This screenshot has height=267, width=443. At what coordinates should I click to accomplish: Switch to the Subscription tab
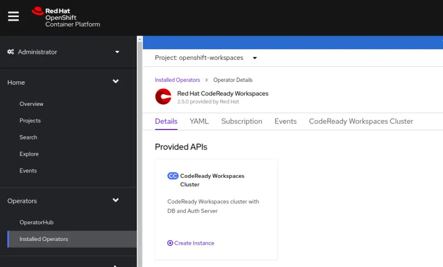241,121
